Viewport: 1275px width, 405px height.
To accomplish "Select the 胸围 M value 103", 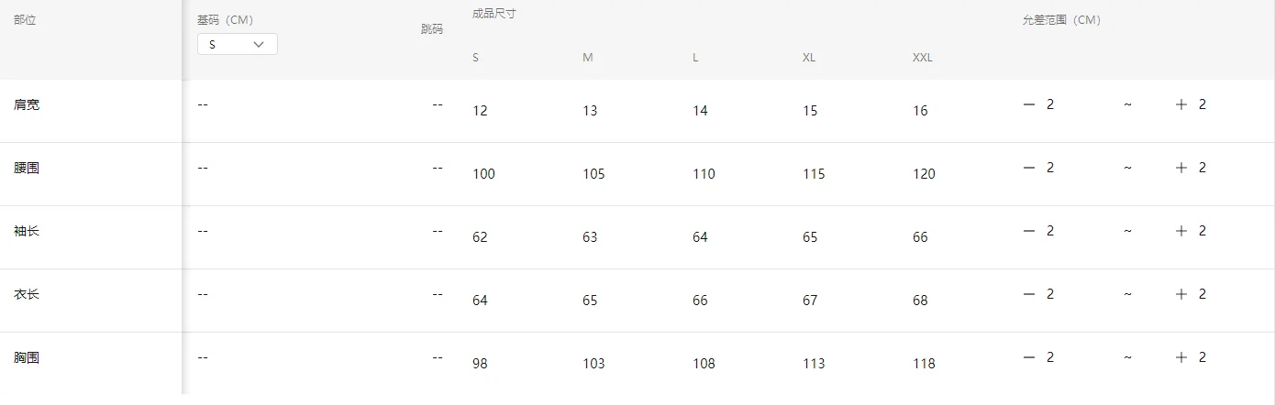I will pos(593,364).
